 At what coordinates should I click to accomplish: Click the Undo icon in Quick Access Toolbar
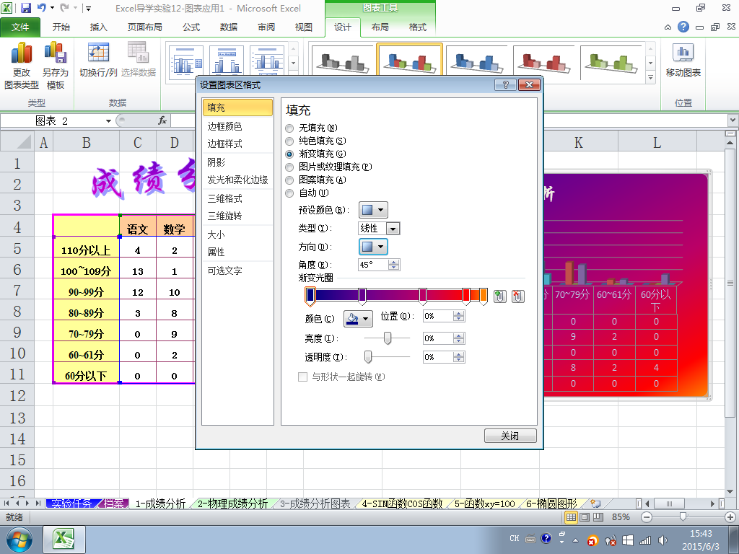(41, 8)
